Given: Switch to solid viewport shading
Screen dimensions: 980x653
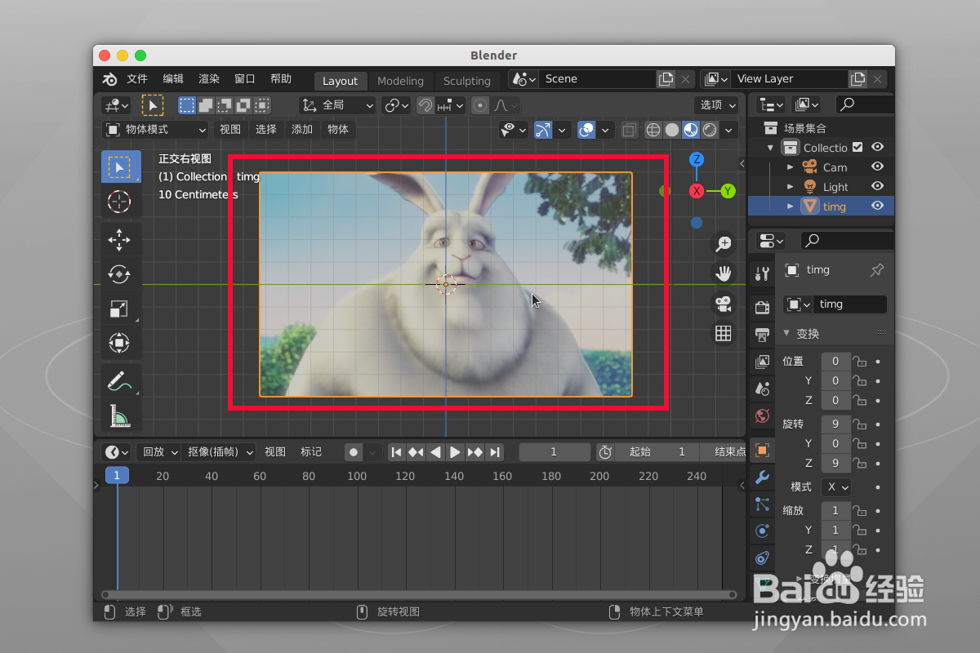Looking at the screenshot, I should pyautogui.click(x=672, y=130).
